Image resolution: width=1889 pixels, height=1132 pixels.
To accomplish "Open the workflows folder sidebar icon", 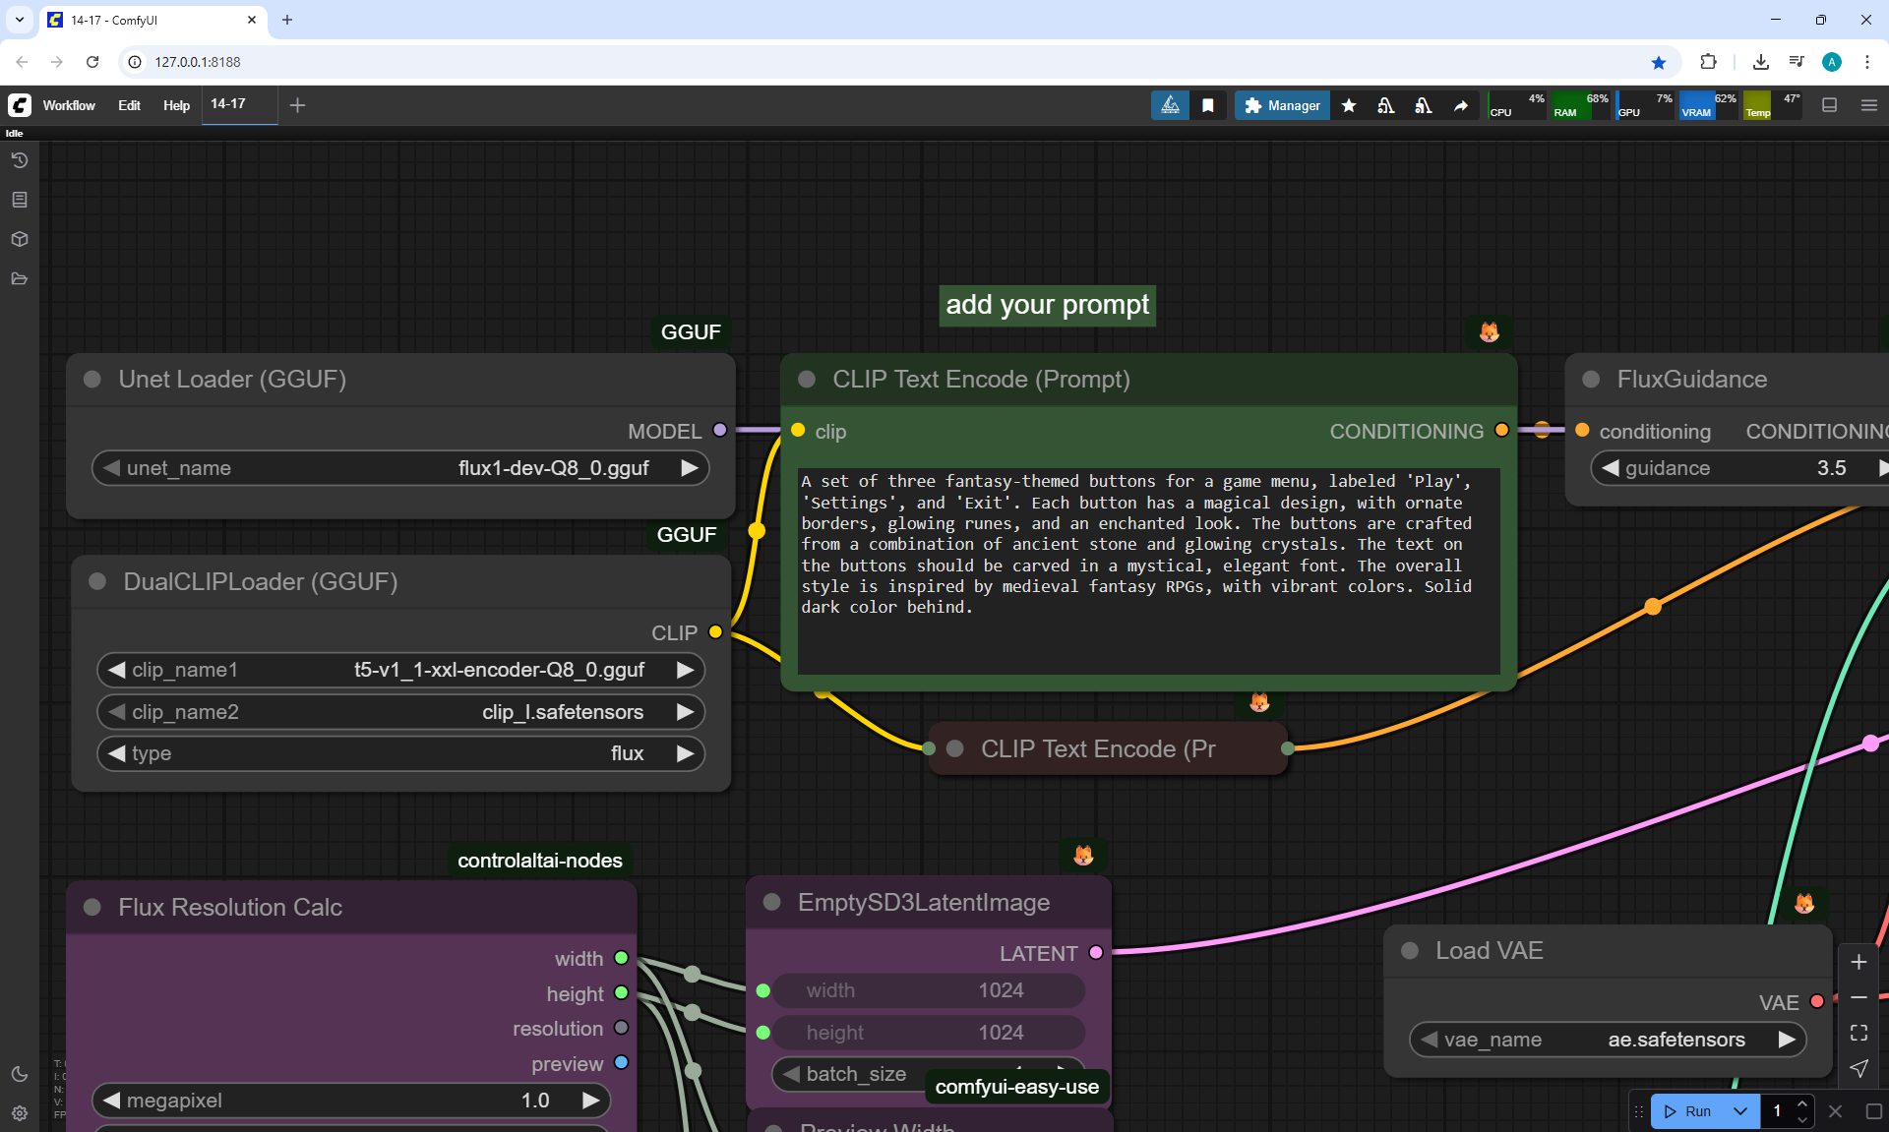I will pyautogui.click(x=20, y=278).
